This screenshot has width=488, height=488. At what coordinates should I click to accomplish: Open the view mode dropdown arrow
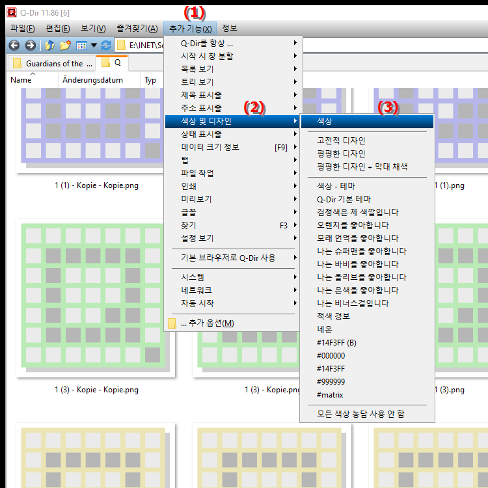click(94, 46)
